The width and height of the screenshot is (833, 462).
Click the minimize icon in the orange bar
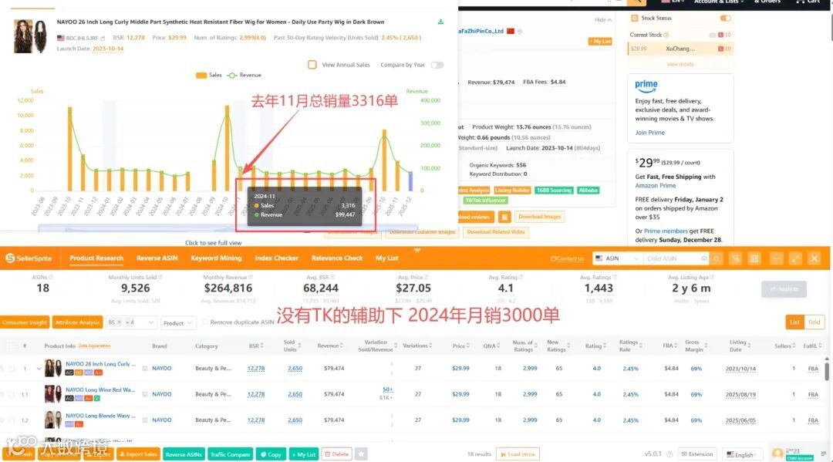[776, 258]
